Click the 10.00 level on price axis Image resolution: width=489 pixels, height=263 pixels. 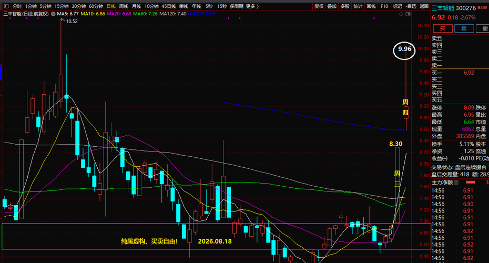[x=423, y=49]
